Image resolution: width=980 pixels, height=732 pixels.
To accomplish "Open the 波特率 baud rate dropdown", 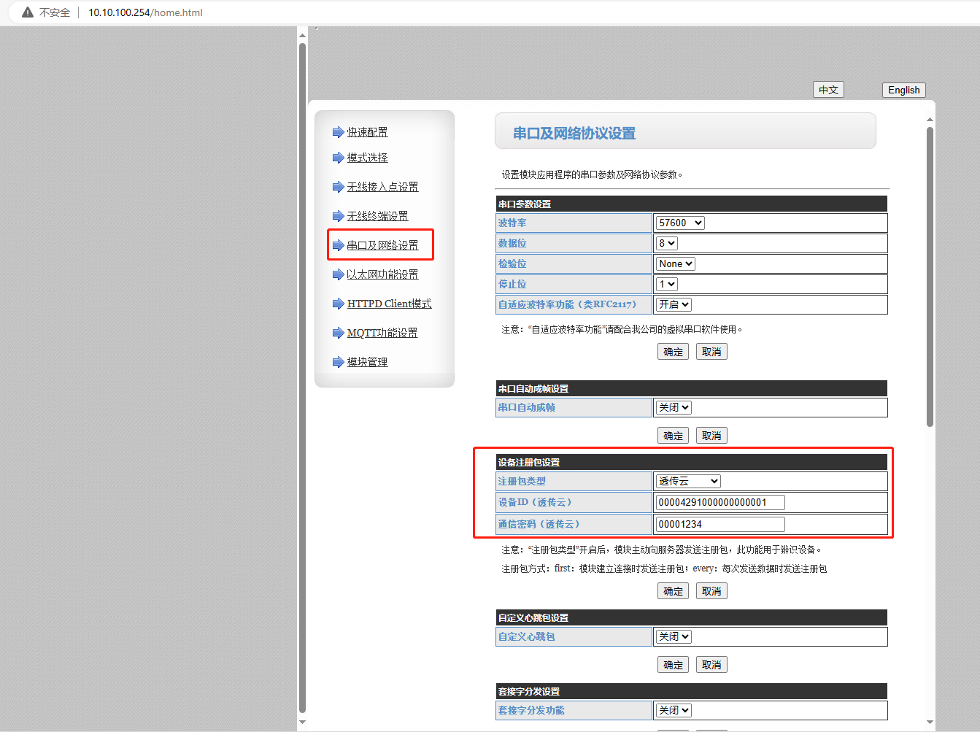I will tap(679, 223).
